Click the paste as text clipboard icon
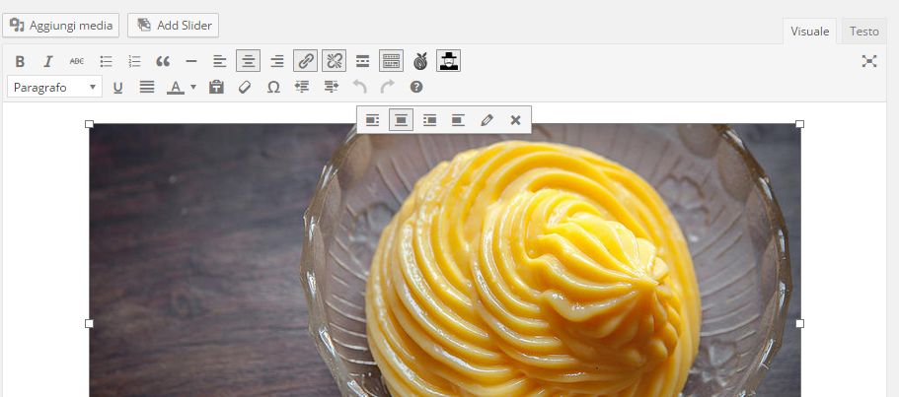 216,87
